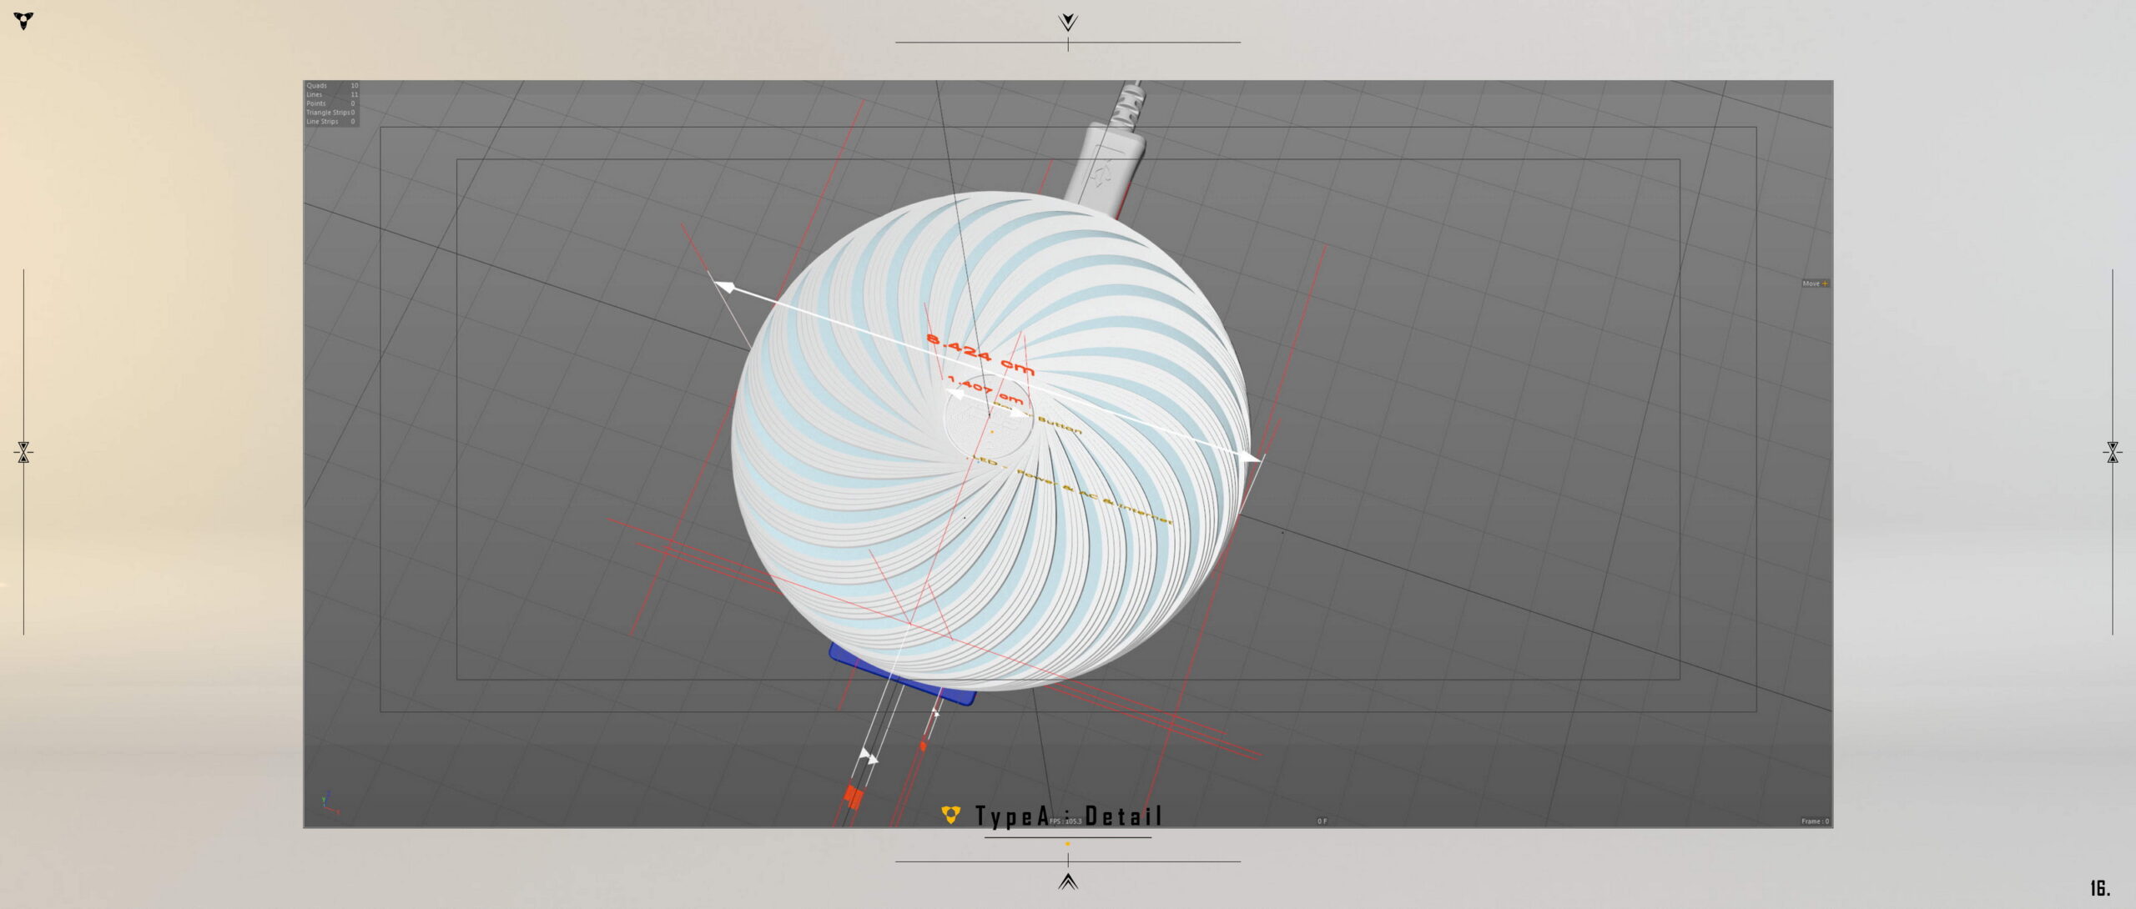Viewport: 2136px width, 909px height.
Task: Click the Triangle Strips row in HUD
Action: coord(330,113)
